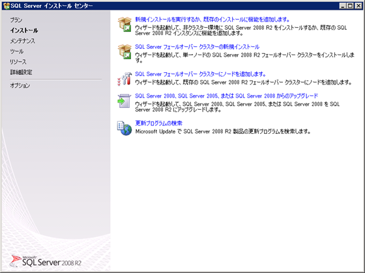Open the メンテナンス section
The height and width of the screenshot is (273, 365).
[22, 41]
